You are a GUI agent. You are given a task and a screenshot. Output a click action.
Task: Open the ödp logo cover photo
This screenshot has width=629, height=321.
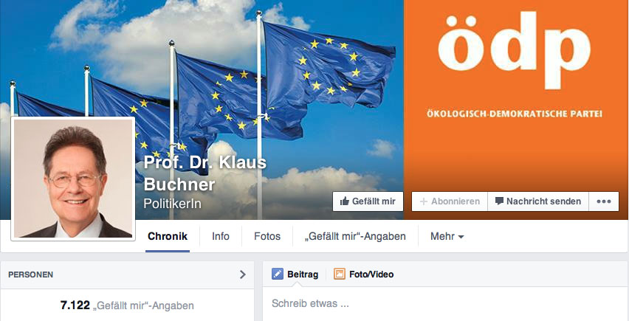pyautogui.click(x=516, y=110)
